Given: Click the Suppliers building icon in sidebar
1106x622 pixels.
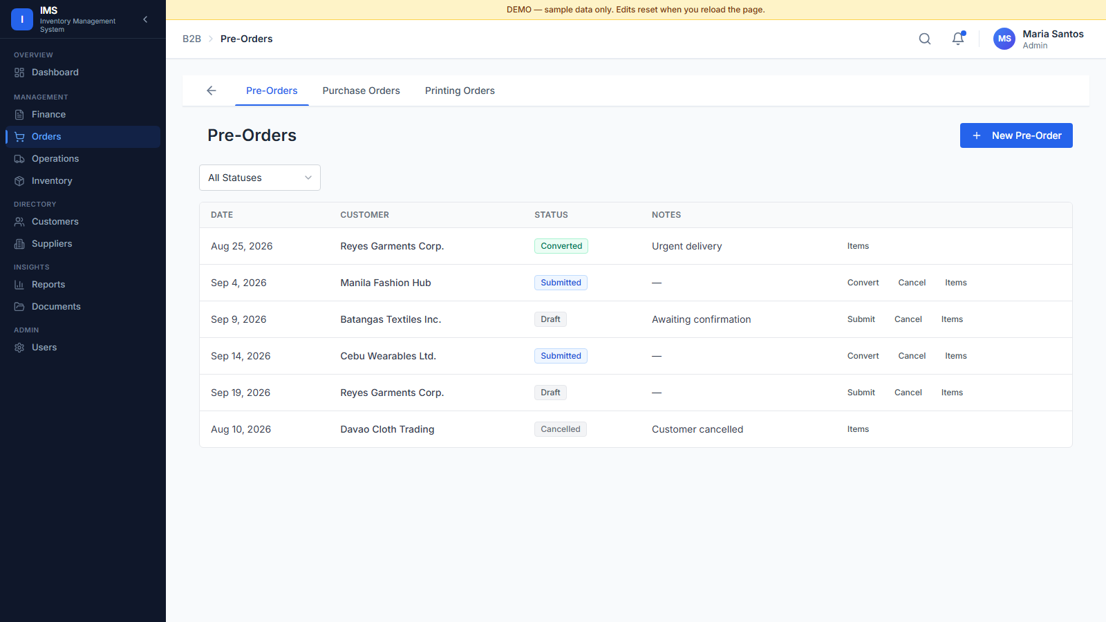Looking at the screenshot, I should 19,244.
